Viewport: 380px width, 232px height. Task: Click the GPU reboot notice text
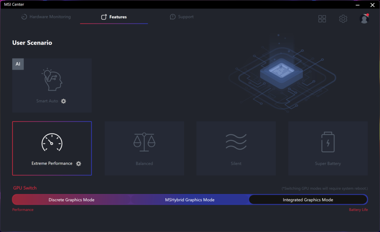324,189
